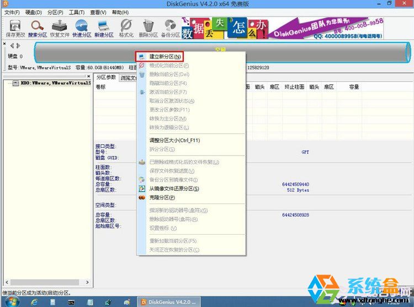
Task: Close the left tree panel with x
Action: point(89,76)
